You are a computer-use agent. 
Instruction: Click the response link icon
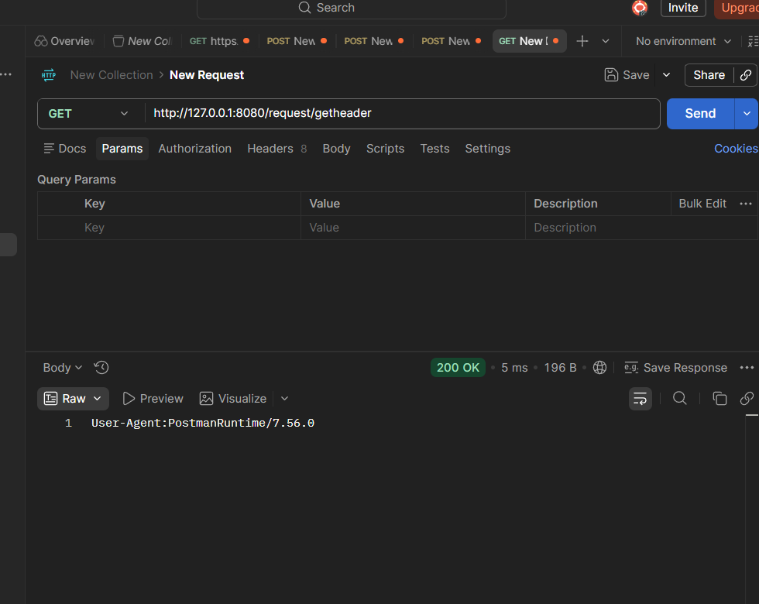pos(747,398)
